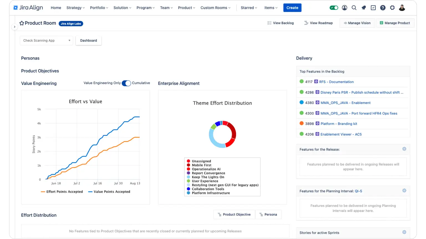
Task: Open the gear settings on Features for the Release
Action: click(404, 149)
